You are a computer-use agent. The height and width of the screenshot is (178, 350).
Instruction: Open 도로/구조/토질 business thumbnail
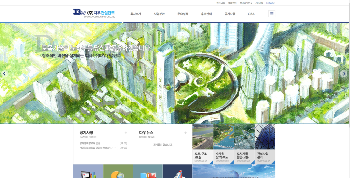tap(203, 143)
